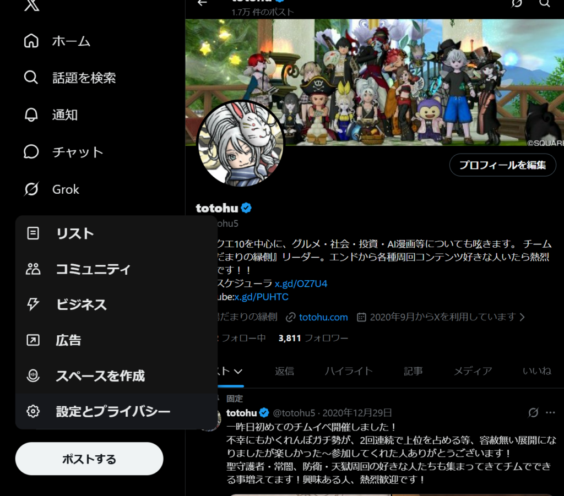Open the 3,811 フォロワー link
Image resolution: width=564 pixels, height=496 pixels.
(313, 338)
